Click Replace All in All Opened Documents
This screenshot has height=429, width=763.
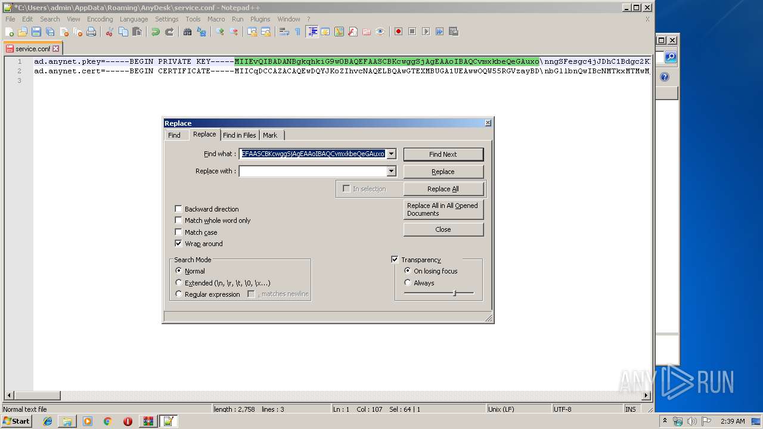443,209
